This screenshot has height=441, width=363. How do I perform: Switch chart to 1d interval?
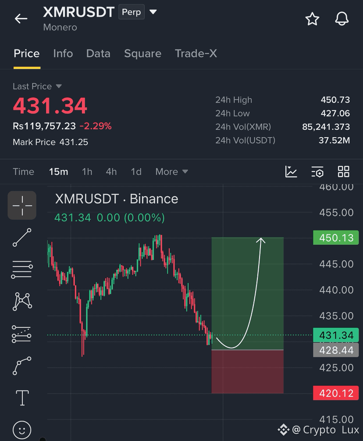(x=136, y=171)
